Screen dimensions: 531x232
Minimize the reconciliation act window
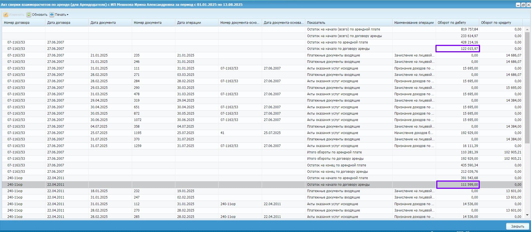(518, 5)
